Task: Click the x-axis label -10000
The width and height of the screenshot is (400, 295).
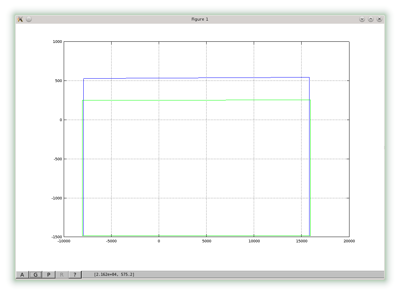Action: pyautogui.click(x=64, y=241)
